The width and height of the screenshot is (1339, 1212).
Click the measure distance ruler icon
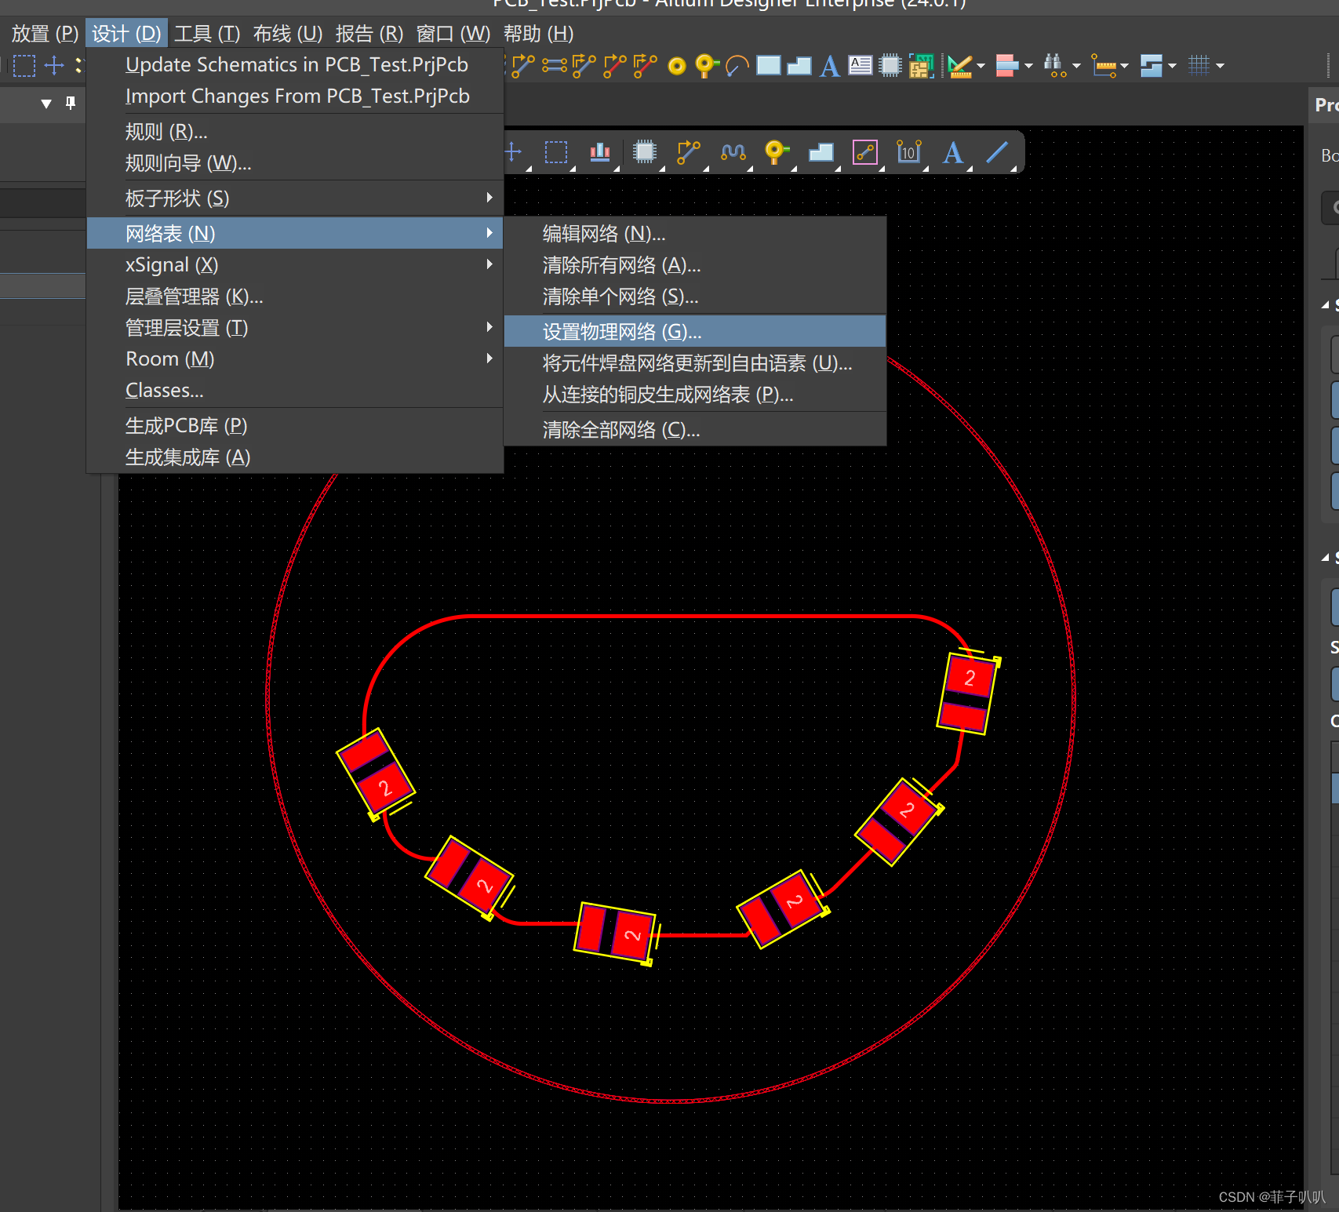(x=1104, y=66)
